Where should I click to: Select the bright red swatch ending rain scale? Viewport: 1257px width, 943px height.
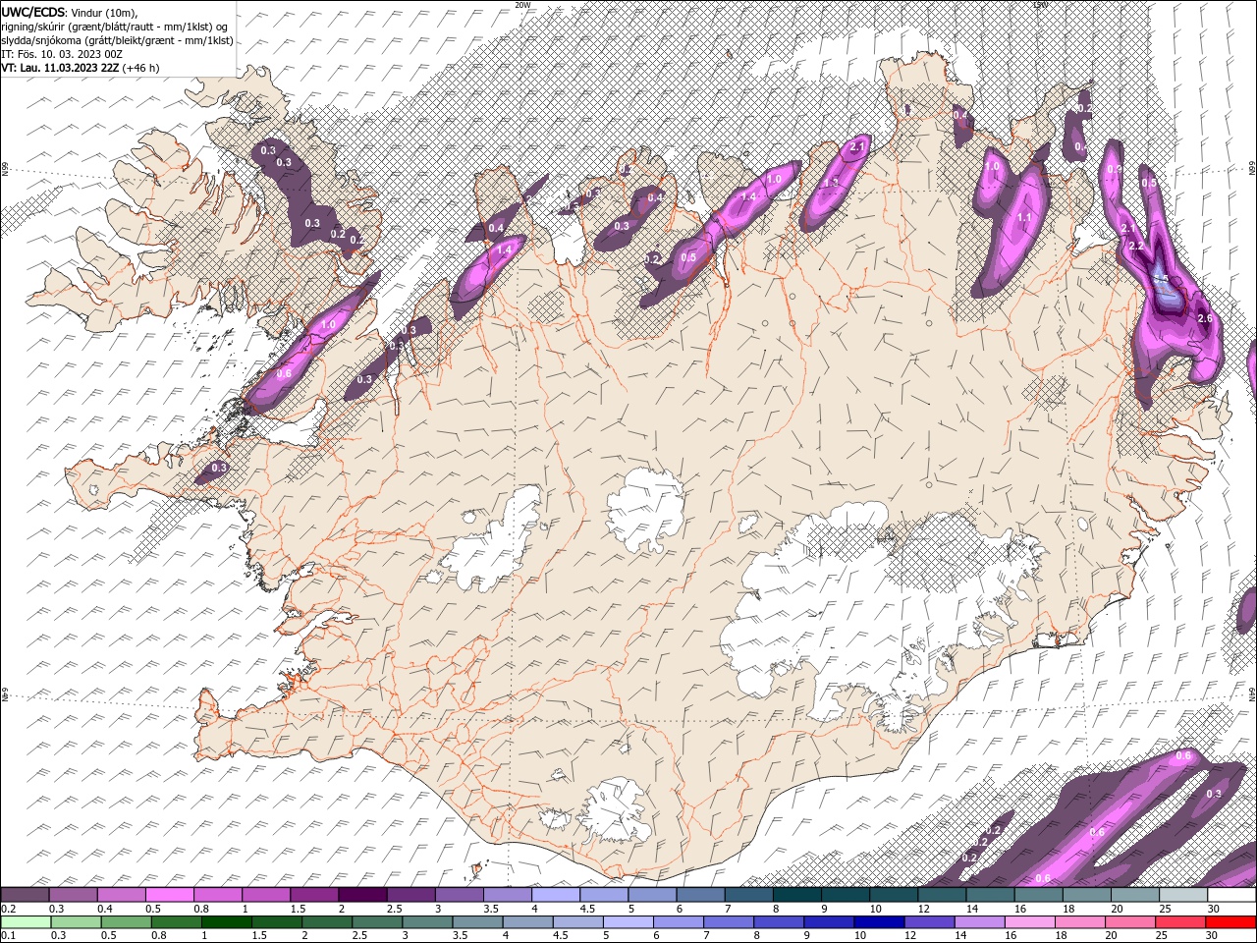pos(1231,921)
